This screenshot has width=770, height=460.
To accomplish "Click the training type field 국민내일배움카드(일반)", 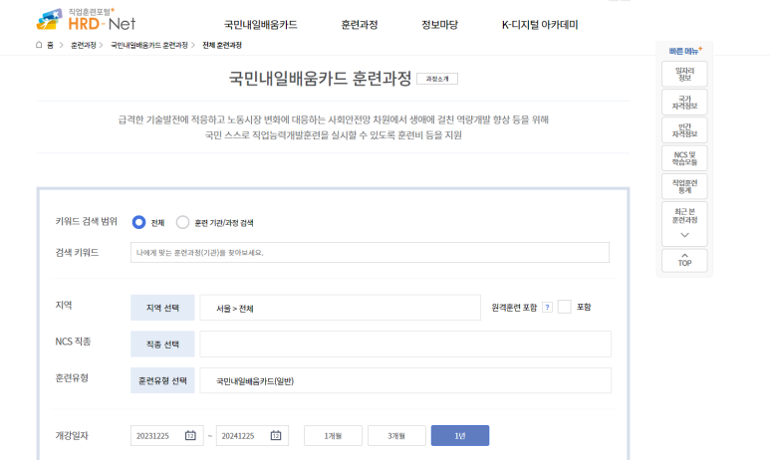I will tap(405, 380).
